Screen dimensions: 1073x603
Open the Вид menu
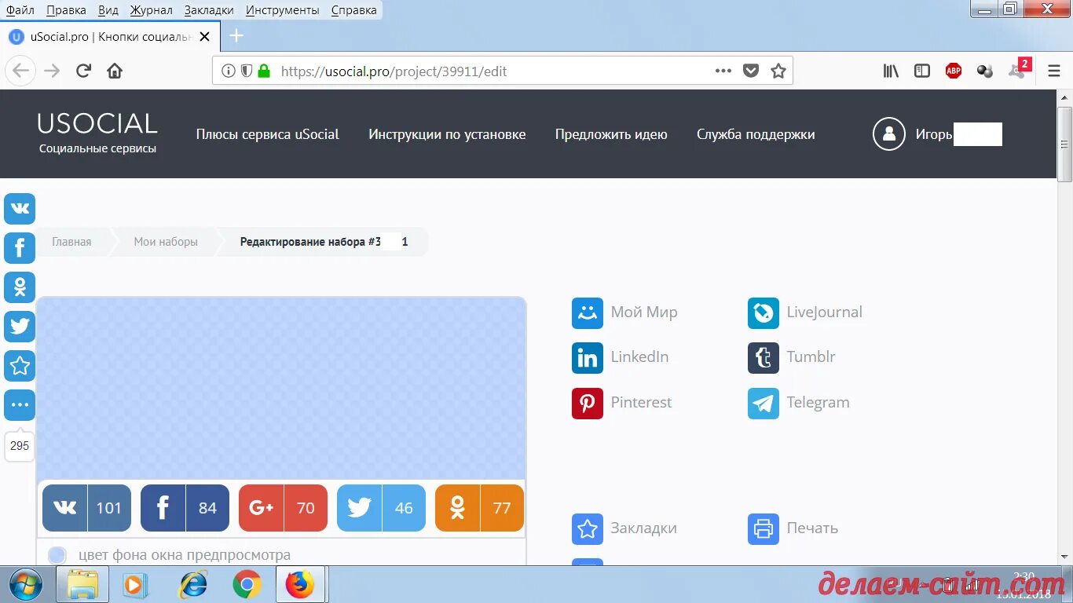(x=108, y=10)
